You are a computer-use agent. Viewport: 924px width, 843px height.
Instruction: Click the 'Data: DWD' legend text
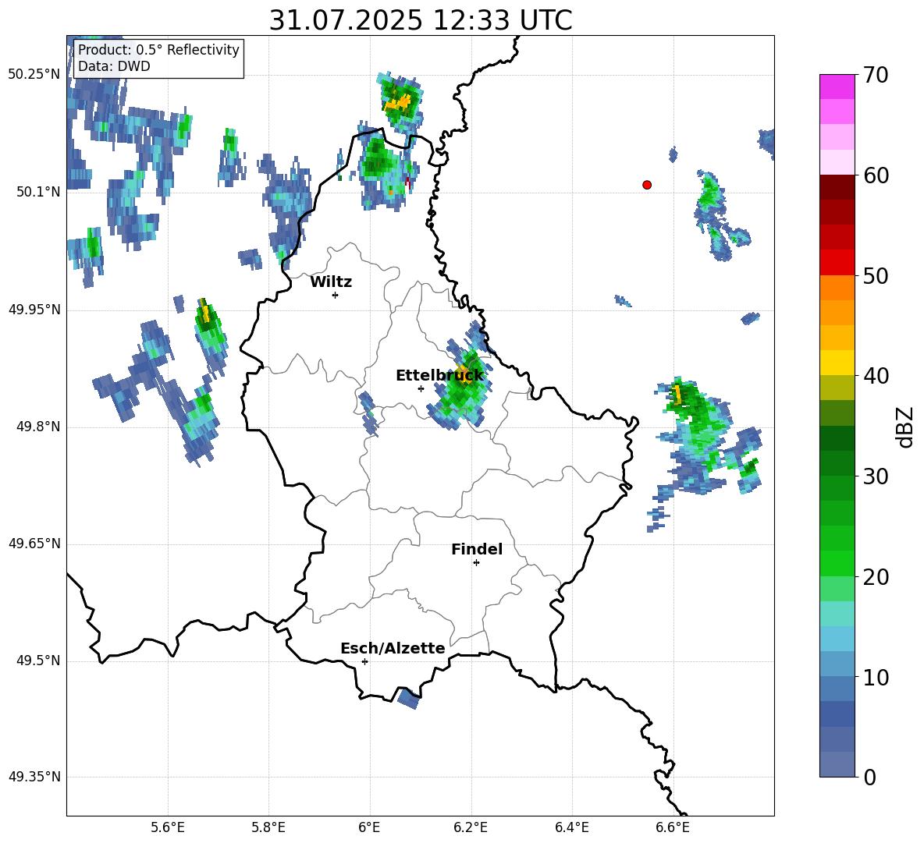click(x=114, y=66)
